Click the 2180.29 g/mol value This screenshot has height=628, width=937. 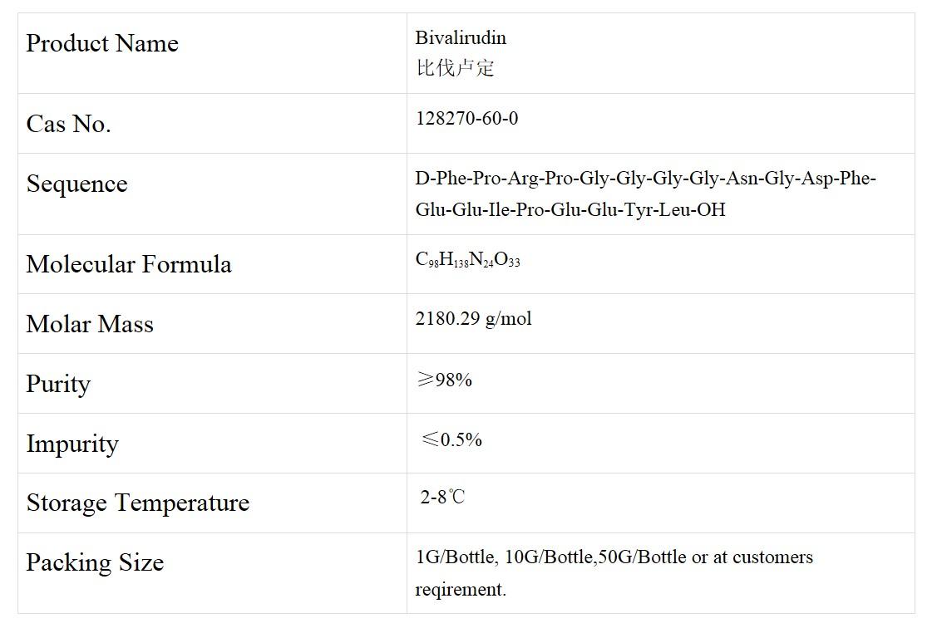pyautogui.click(x=473, y=319)
